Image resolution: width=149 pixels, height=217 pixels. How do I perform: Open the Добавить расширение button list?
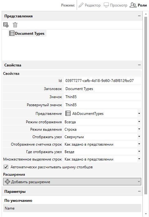click(72, 182)
